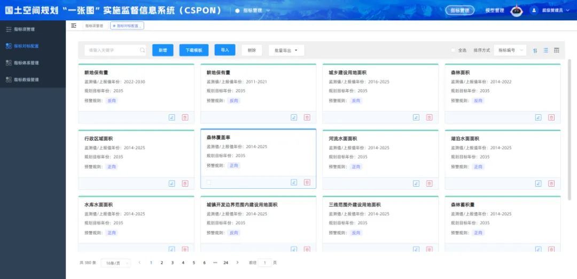This screenshot has width=577, height=279.
Task: Click the search magnifier icon in the keyword box
Action: click(x=142, y=50)
